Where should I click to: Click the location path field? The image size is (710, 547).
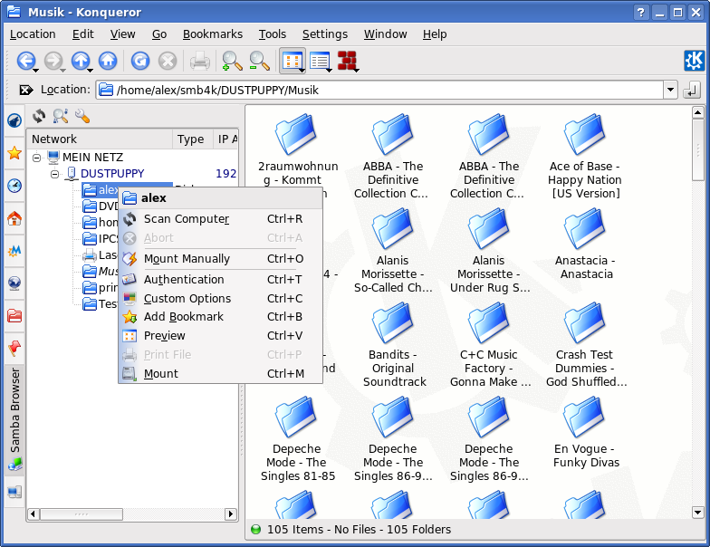point(380,90)
